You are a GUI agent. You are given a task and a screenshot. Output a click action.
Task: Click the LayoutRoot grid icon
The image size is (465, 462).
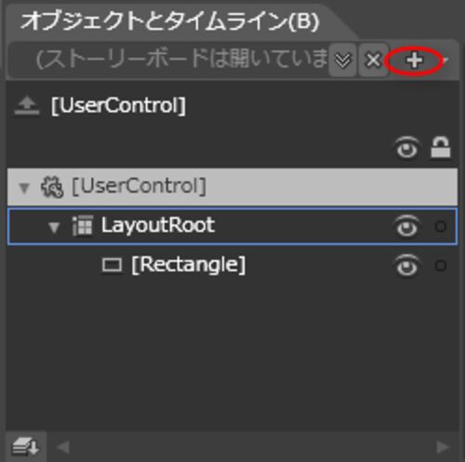click(82, 225)
